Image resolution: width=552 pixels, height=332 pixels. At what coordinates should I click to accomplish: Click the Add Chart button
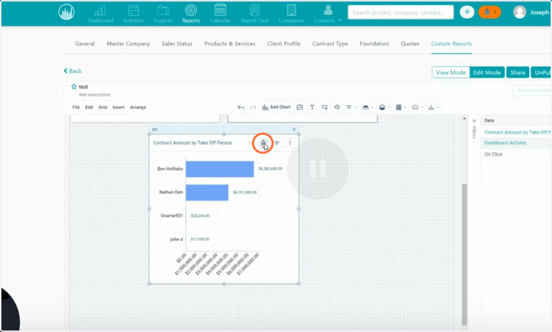(276, 107)
